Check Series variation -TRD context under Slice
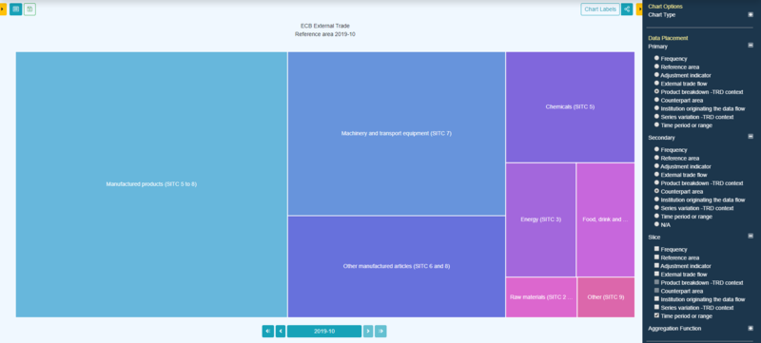Viewport: 761px width, 343px height. click(x=656, y=307)
